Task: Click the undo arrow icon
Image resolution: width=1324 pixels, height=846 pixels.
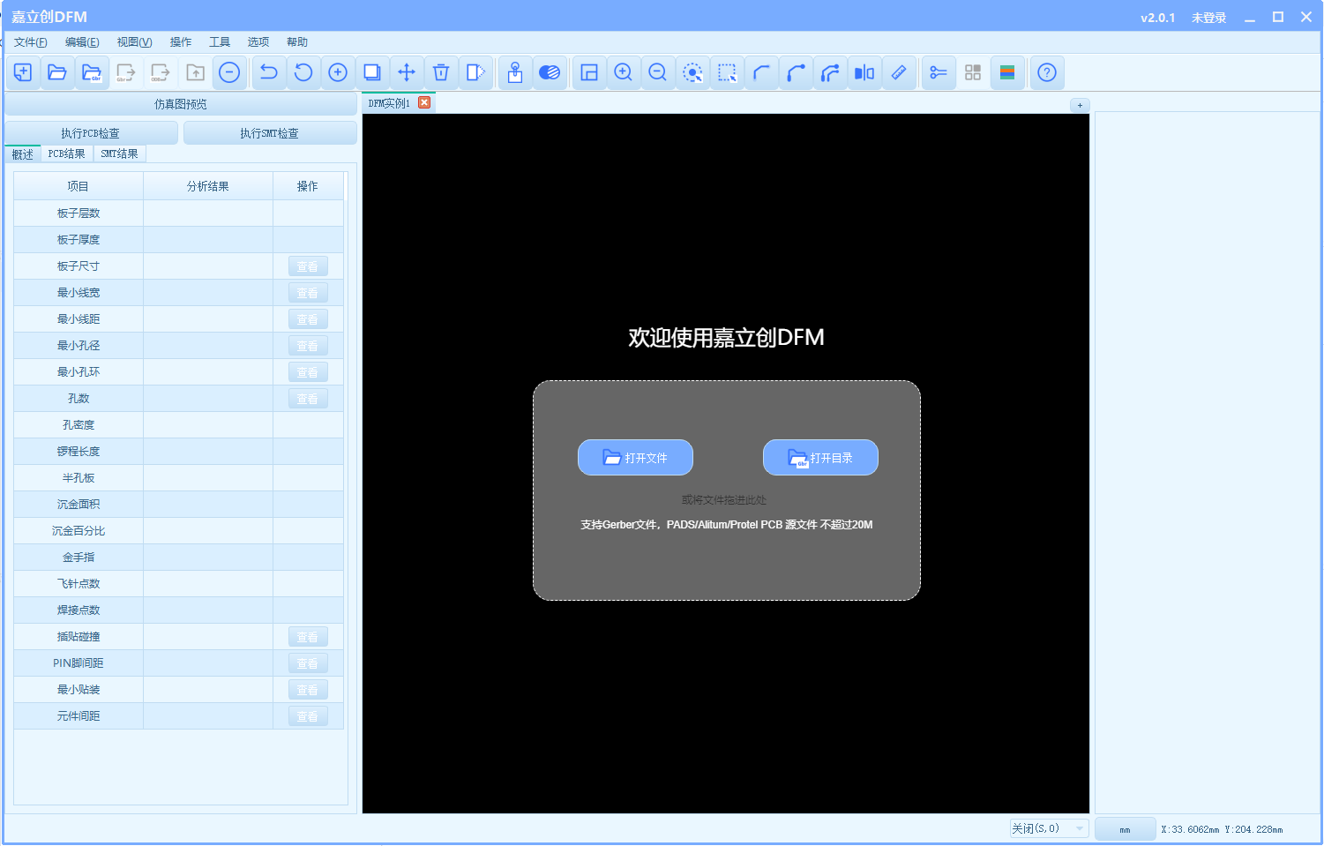Action: tap(269, 72)
